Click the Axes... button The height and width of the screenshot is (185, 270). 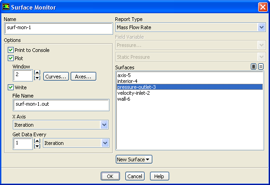pos(83,77)
